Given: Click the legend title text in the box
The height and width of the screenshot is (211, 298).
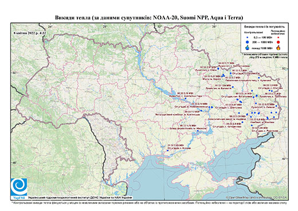Looking at the screenshot, I should point(265,26).
